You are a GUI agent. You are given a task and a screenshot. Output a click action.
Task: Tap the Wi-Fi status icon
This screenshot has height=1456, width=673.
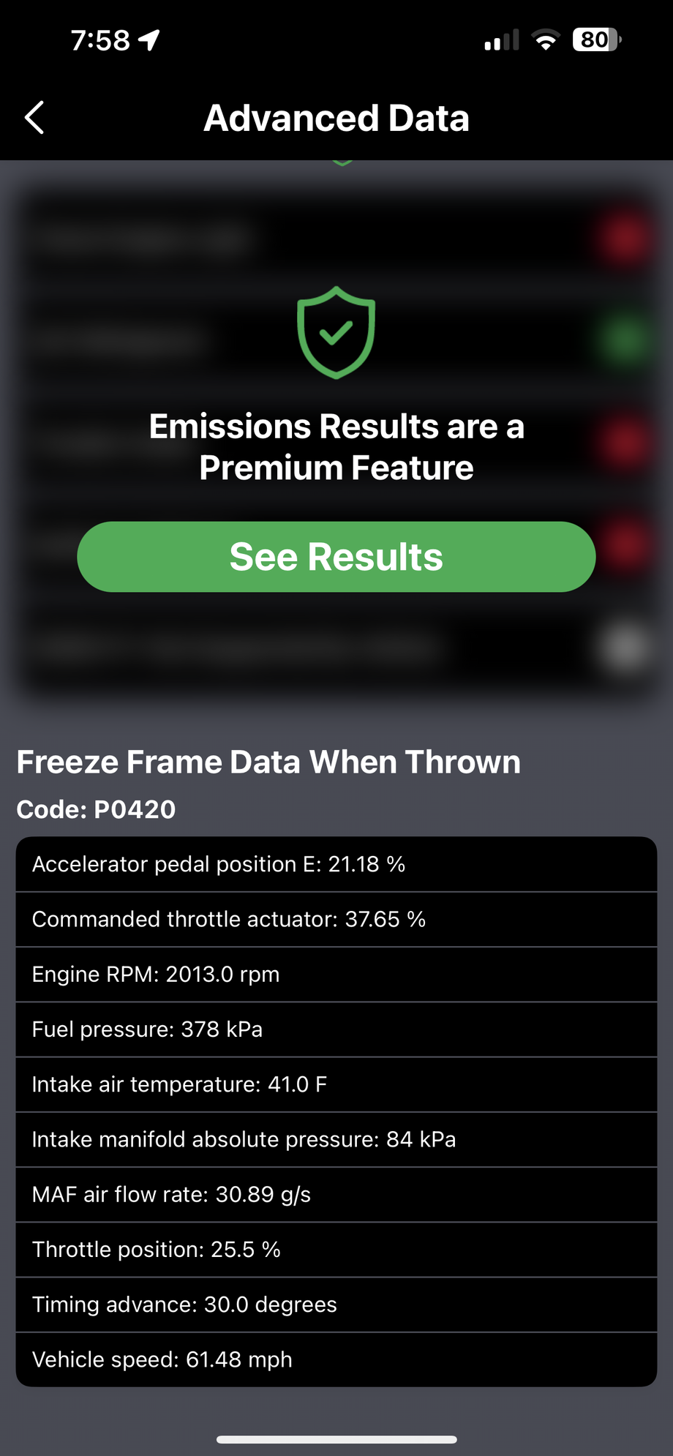[545, 40]
